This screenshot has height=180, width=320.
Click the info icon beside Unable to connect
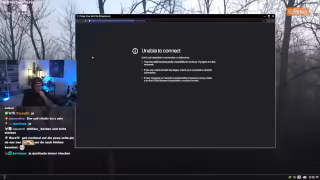tap(135, 51)
